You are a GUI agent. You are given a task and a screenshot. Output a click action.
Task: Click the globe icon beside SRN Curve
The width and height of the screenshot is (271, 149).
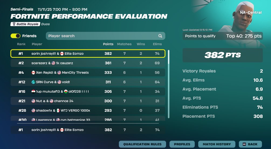(33, 82)
